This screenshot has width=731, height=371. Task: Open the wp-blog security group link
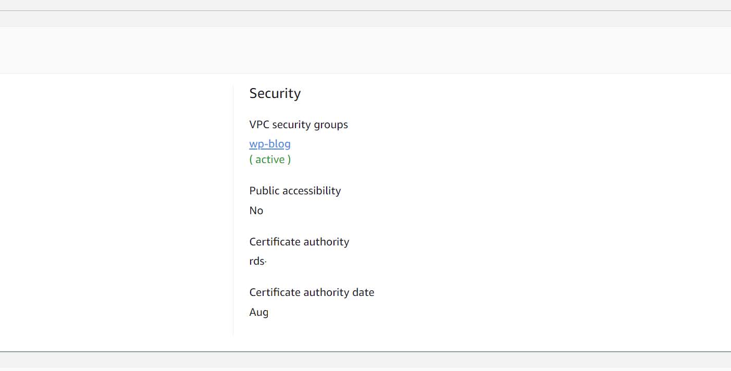(269, 144)
